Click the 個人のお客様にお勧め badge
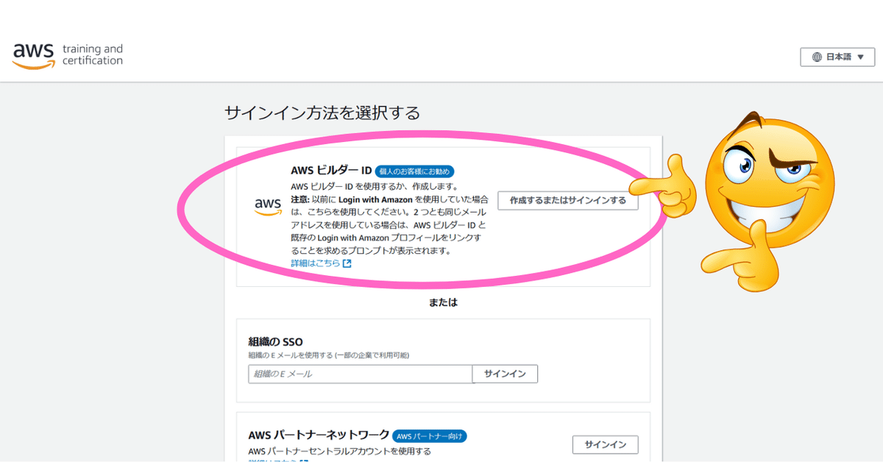The width and height of the screenshot is (883, 462). point(415,171)
